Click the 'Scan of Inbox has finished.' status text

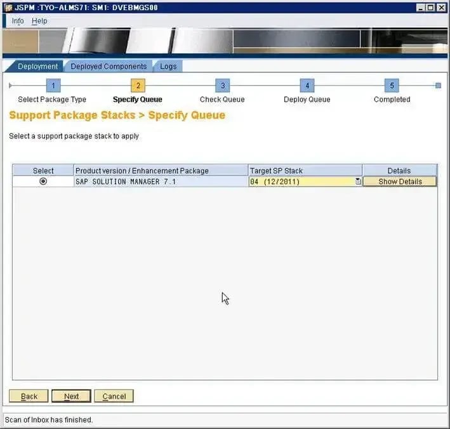pyautogui.click(x=49, y=420)
